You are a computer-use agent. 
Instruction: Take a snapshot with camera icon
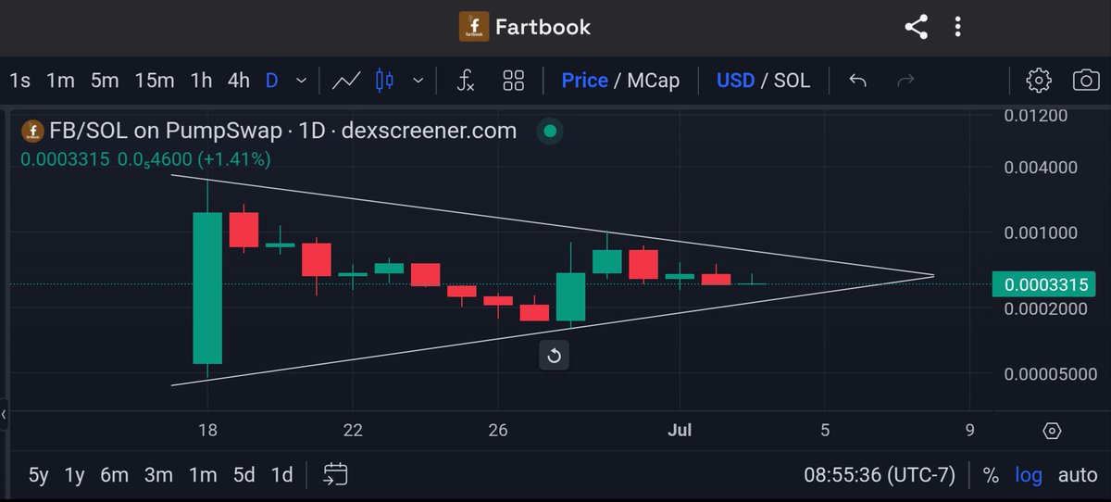pos(1085,81)
